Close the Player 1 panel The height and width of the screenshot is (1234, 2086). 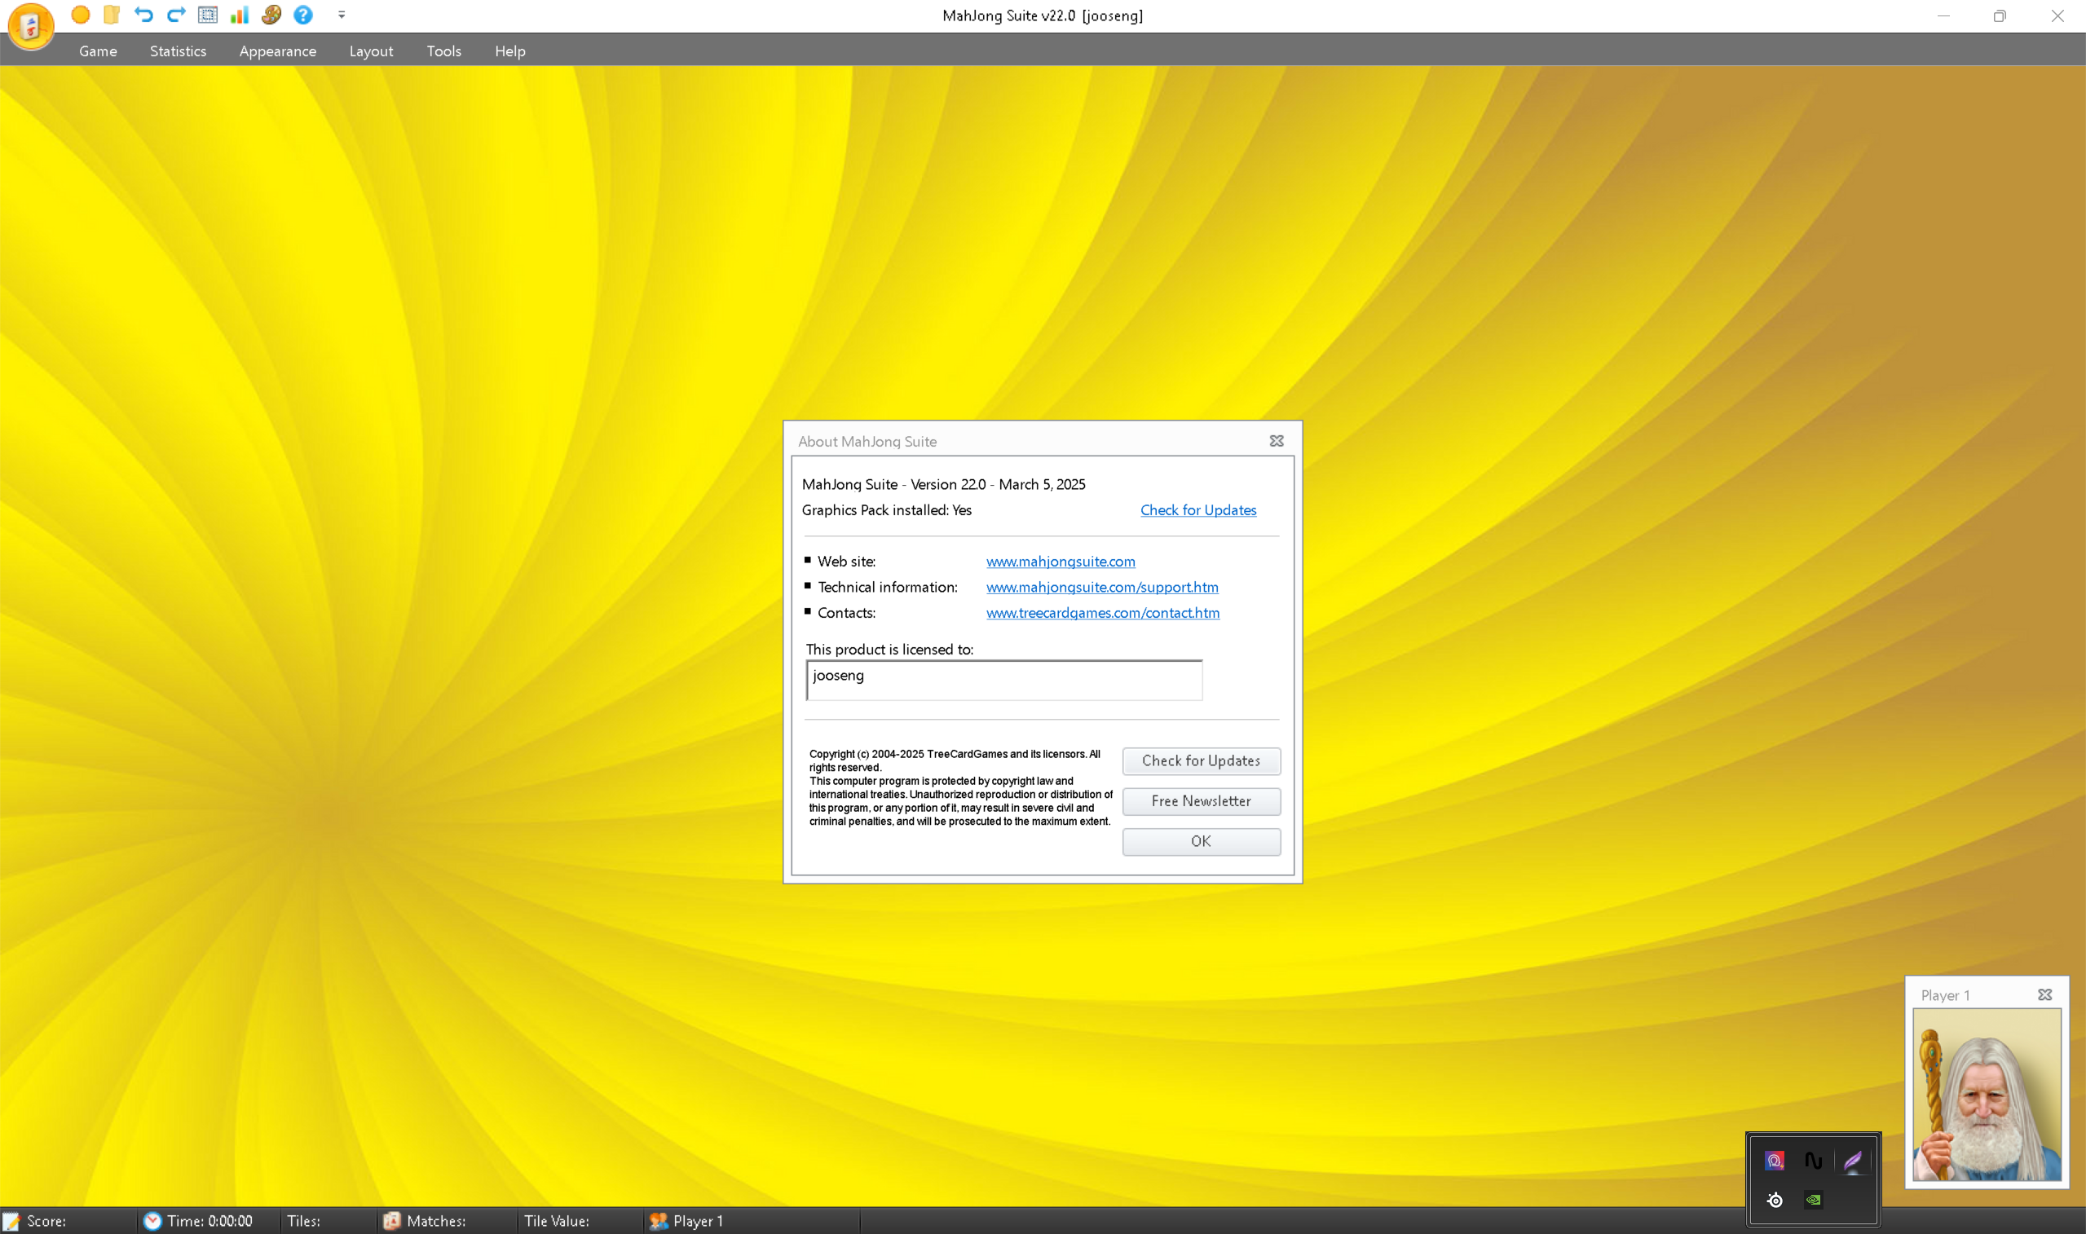coord(2044,994)
